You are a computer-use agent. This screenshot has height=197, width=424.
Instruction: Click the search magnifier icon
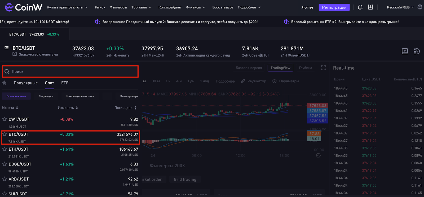coord(7,71)
